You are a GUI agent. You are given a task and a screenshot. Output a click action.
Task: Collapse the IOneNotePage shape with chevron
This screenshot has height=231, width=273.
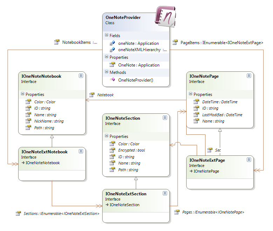pyautogui.click(x=249, y=76)
